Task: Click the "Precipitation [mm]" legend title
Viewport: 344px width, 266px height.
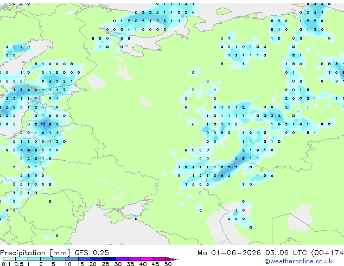Action: coord(35,253)
